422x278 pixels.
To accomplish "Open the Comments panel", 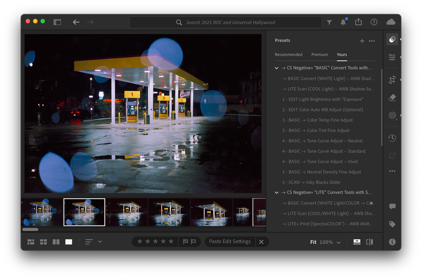I will point(392,206).
